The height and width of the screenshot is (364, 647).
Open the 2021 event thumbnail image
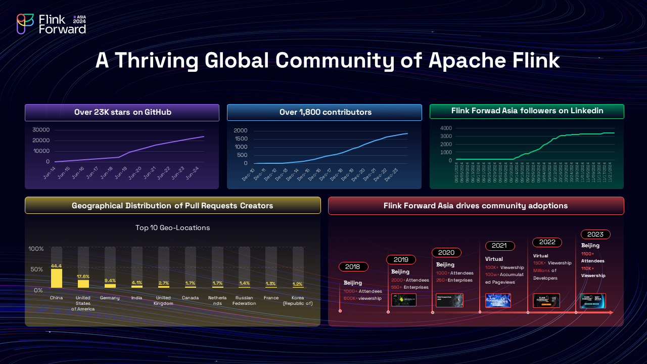498,300
